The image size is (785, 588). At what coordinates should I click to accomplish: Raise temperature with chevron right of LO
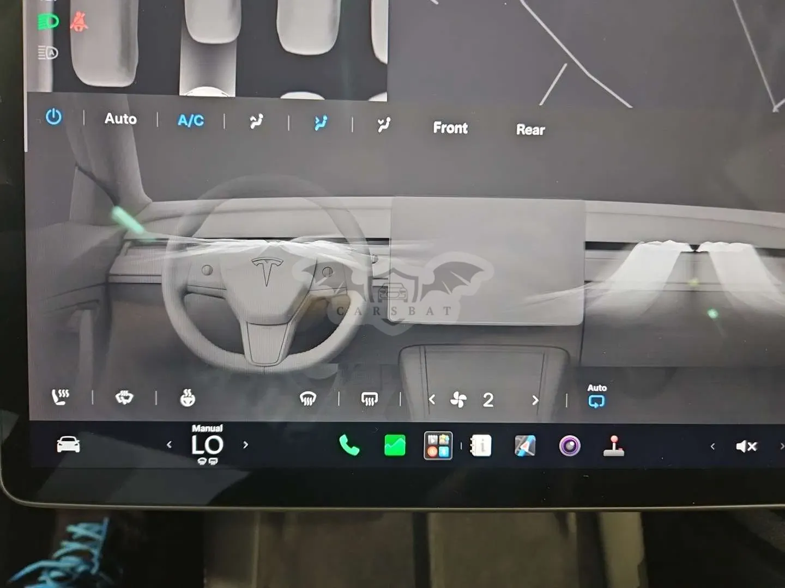pos(245,445)
